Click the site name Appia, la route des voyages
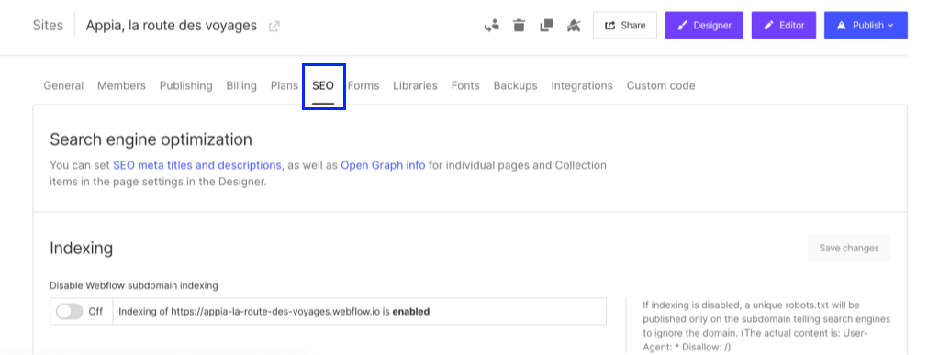The width and height of the screenshot is (939, 355). tap(172, 26)
